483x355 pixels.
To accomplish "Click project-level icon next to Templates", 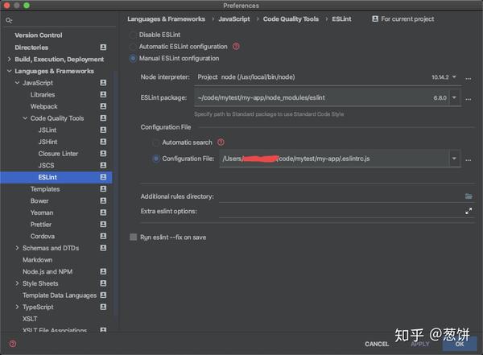I will (x=103, y=189).
